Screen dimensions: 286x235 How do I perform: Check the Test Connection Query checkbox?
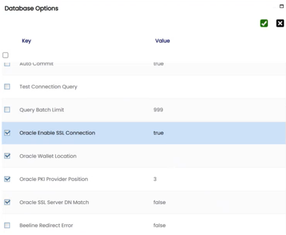[7, 87]
